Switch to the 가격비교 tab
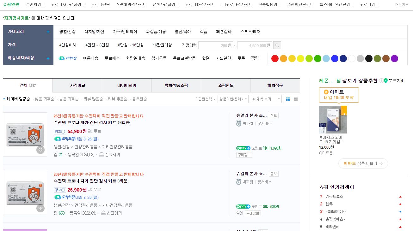Screen dimensions: 413x231 pyautogui.click(x=77, y=85)
